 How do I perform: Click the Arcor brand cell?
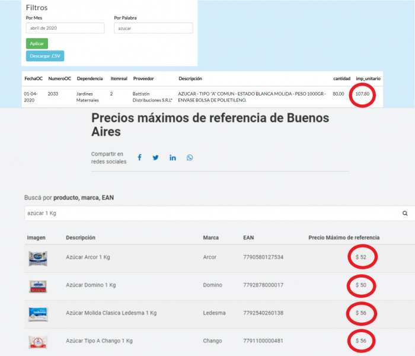point(210,257)
